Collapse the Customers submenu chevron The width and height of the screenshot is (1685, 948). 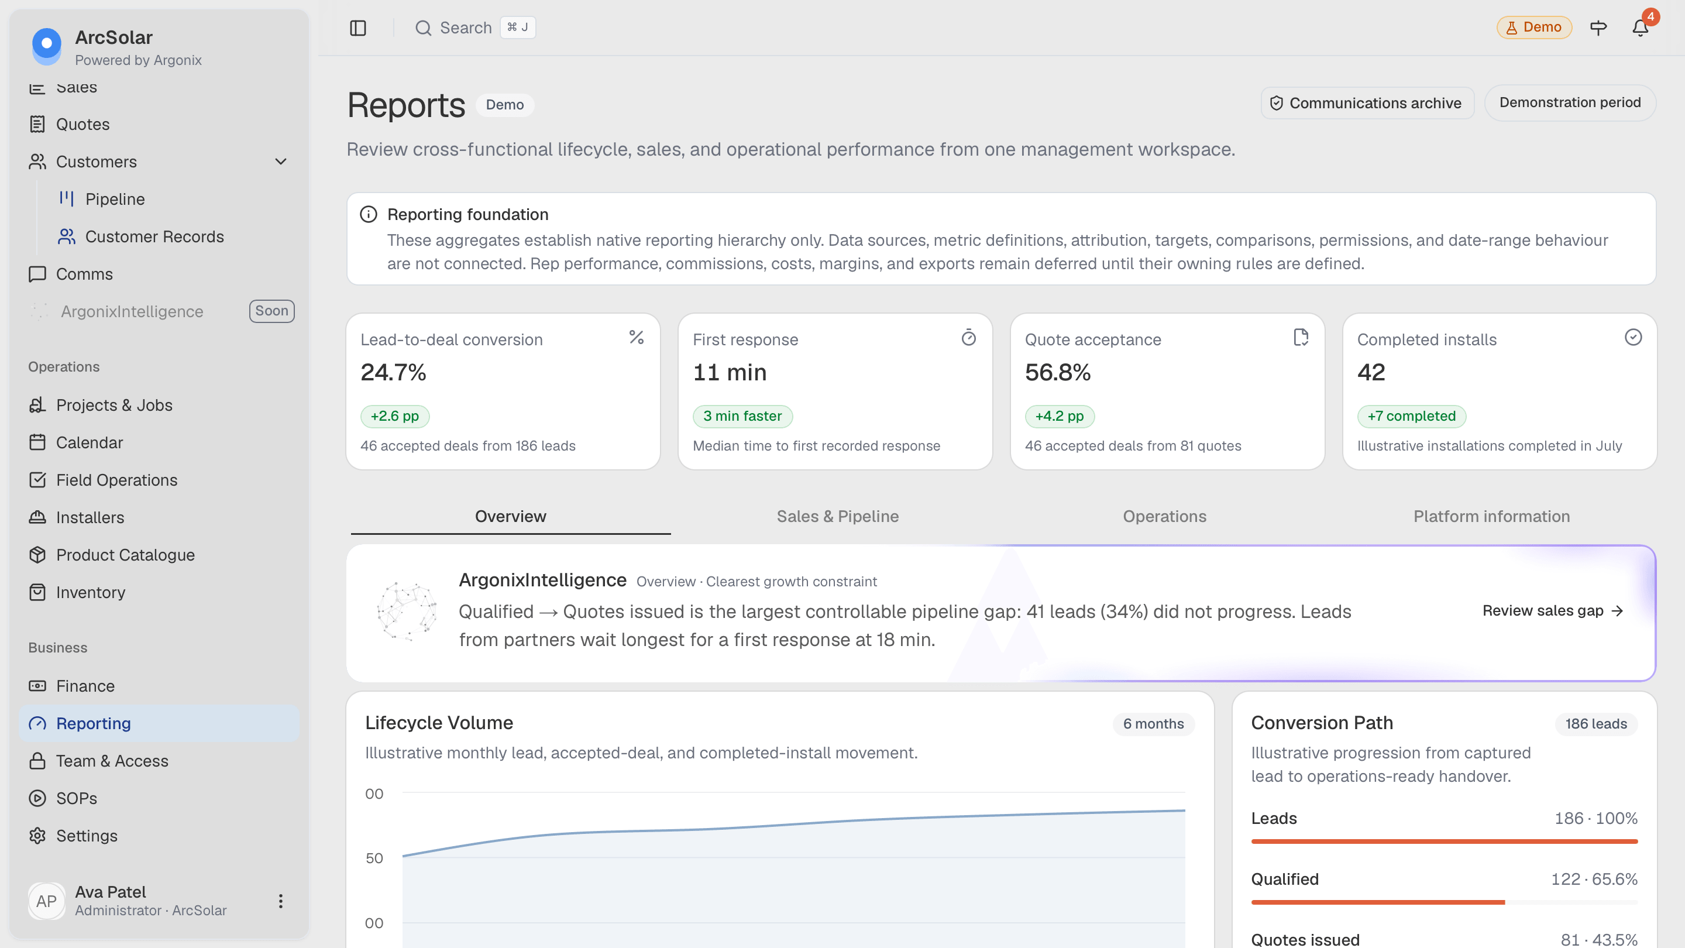click(281, 162)
